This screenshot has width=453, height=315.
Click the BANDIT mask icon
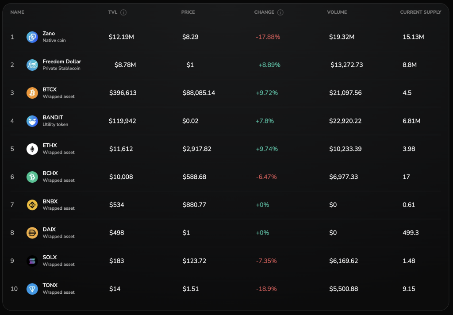click(x=32, y=121)
